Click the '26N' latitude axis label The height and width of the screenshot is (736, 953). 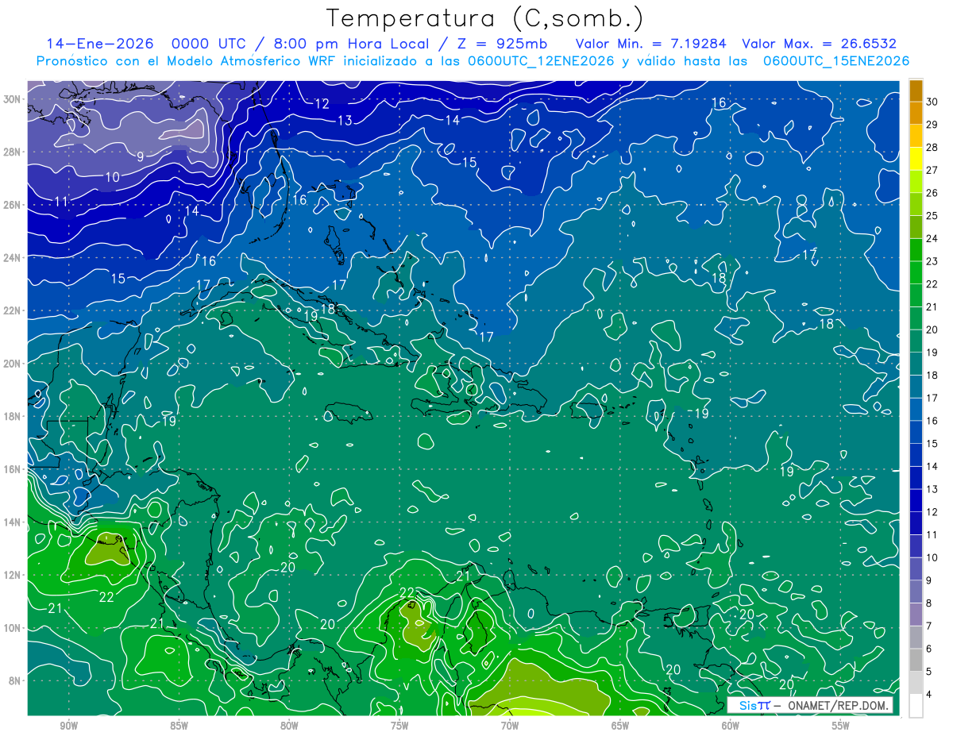[x=13, y=205]
